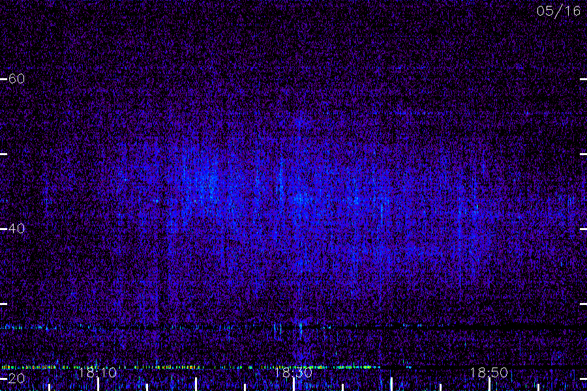587x391 pixels.
Task: Click the 40 frequency axis label
Action: coord(16,229)
